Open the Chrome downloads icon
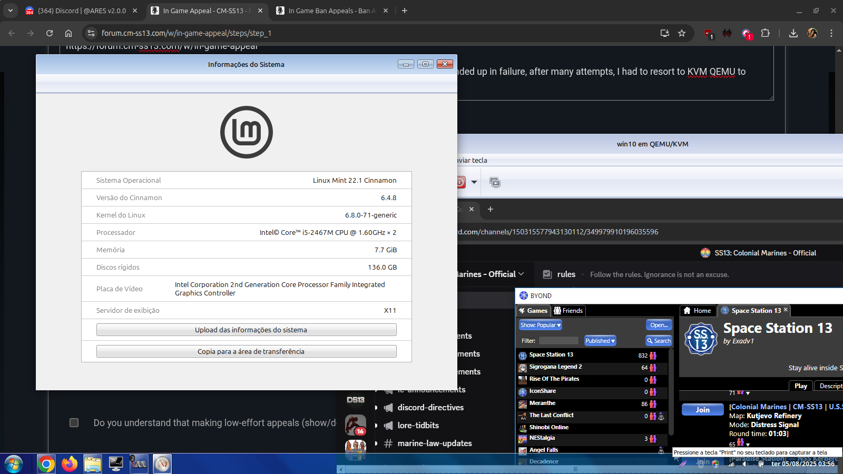Viewport: 843px width, 474px height. point(793,33)
